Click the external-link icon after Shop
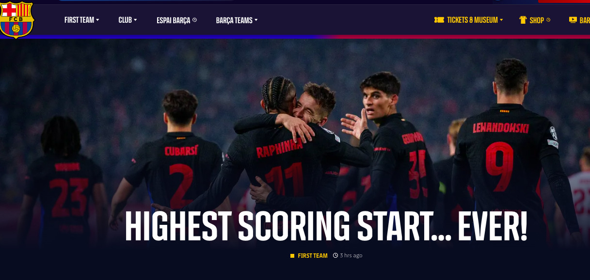Image resolution: width=590 pixels, height=280 pixels. [548, 20]
